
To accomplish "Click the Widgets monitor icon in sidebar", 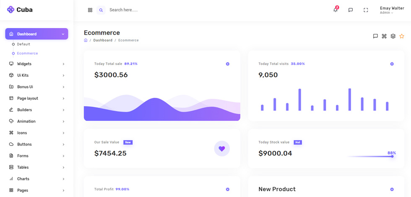I will pos(11,64).
